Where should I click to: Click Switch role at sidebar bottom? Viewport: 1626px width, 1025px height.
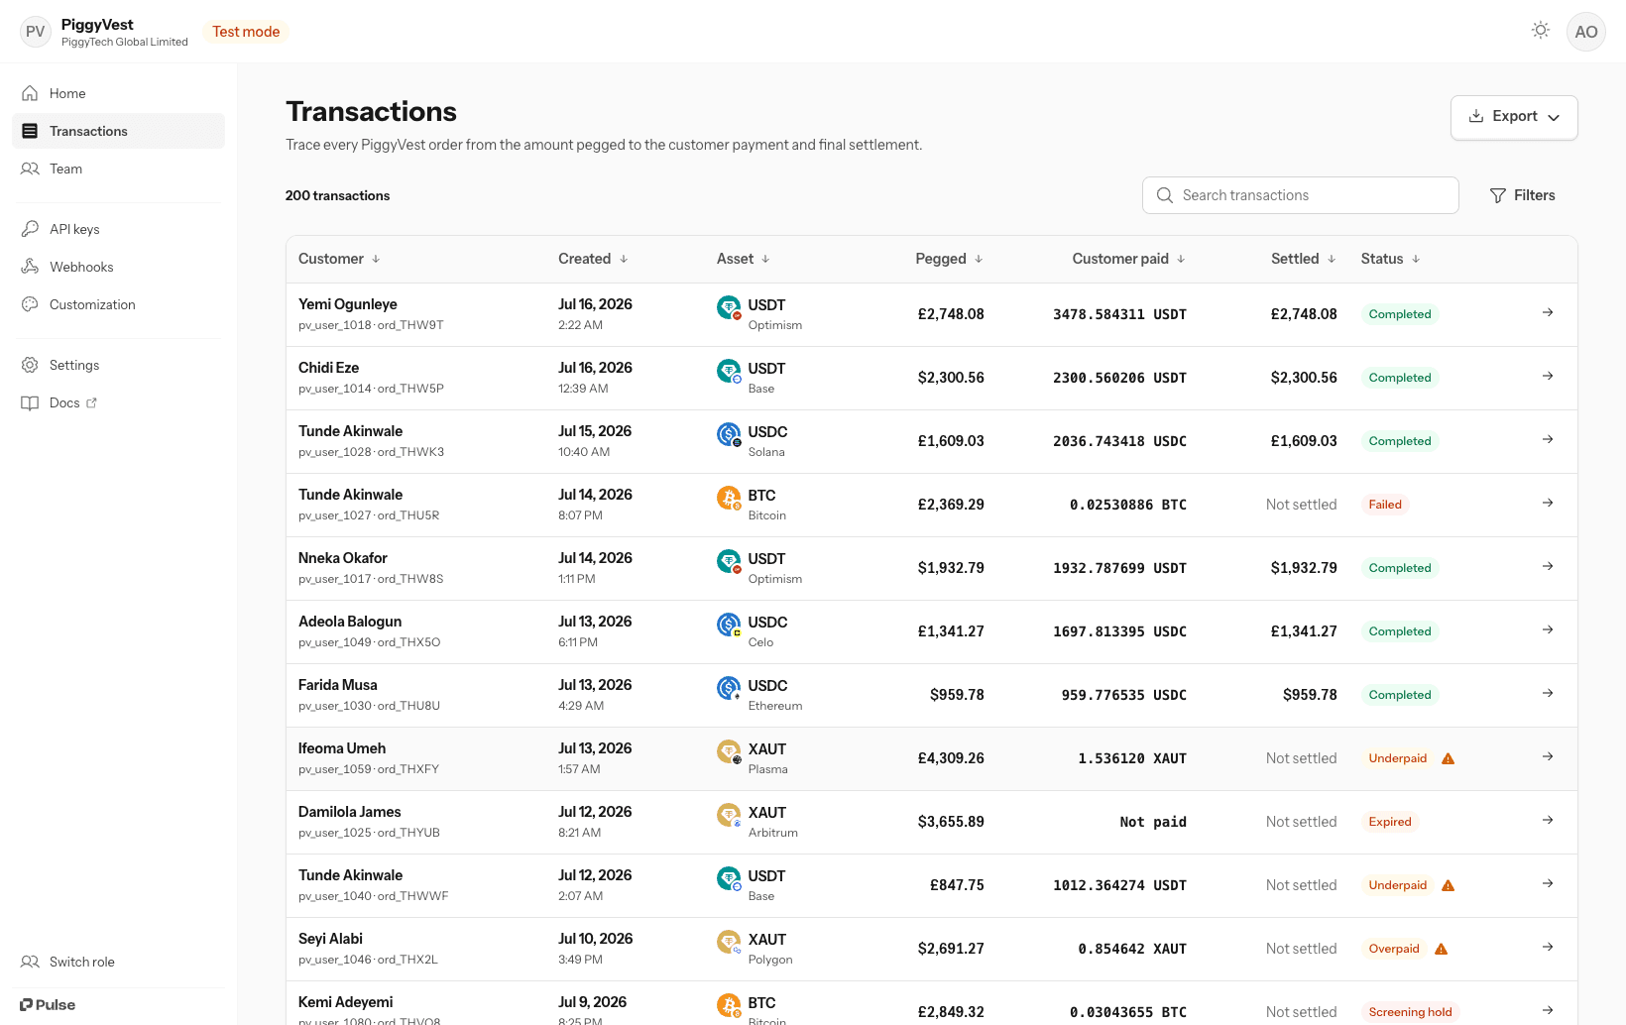[118, 962]
